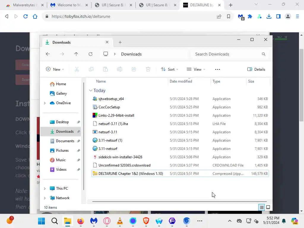The image size is (304, 228).
Task: Open Sort options dropdown
Action: point(170,69)
